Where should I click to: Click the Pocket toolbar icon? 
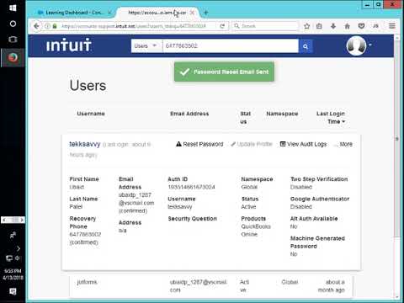tap(361, 26)
